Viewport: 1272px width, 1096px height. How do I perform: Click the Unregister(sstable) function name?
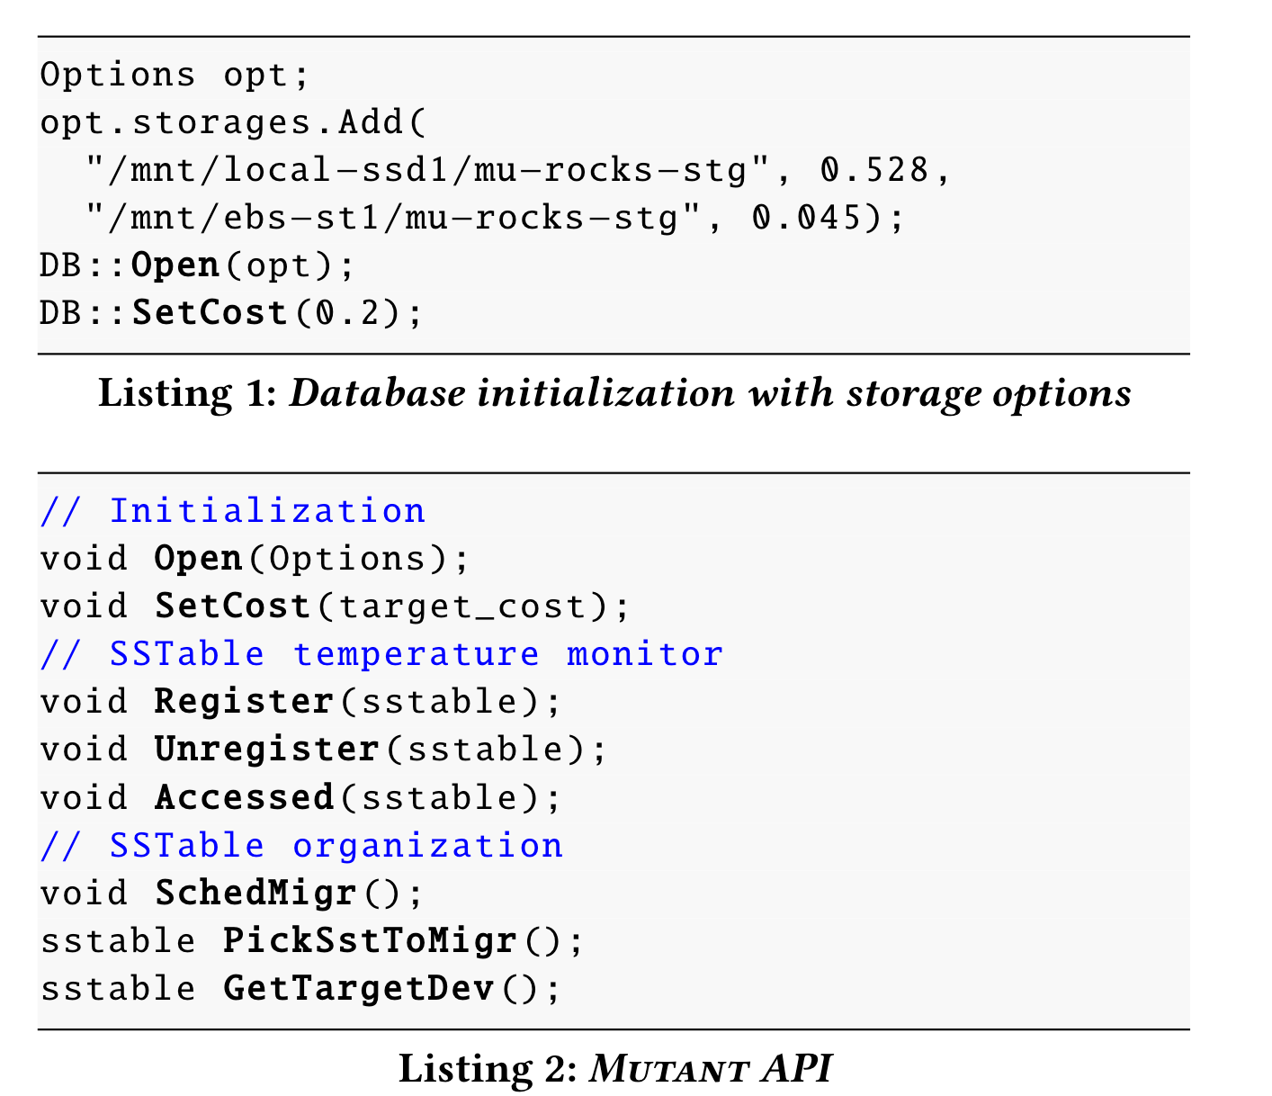(266, 750)
